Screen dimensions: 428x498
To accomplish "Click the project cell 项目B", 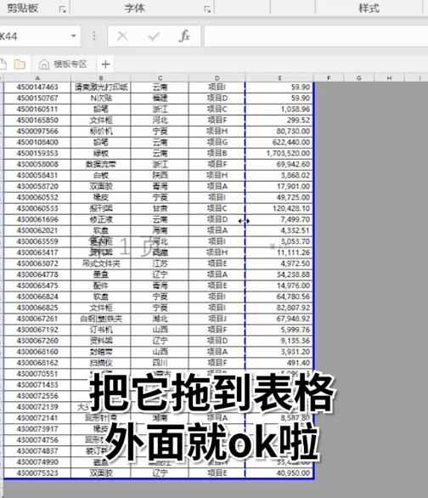I will point(217,154).
